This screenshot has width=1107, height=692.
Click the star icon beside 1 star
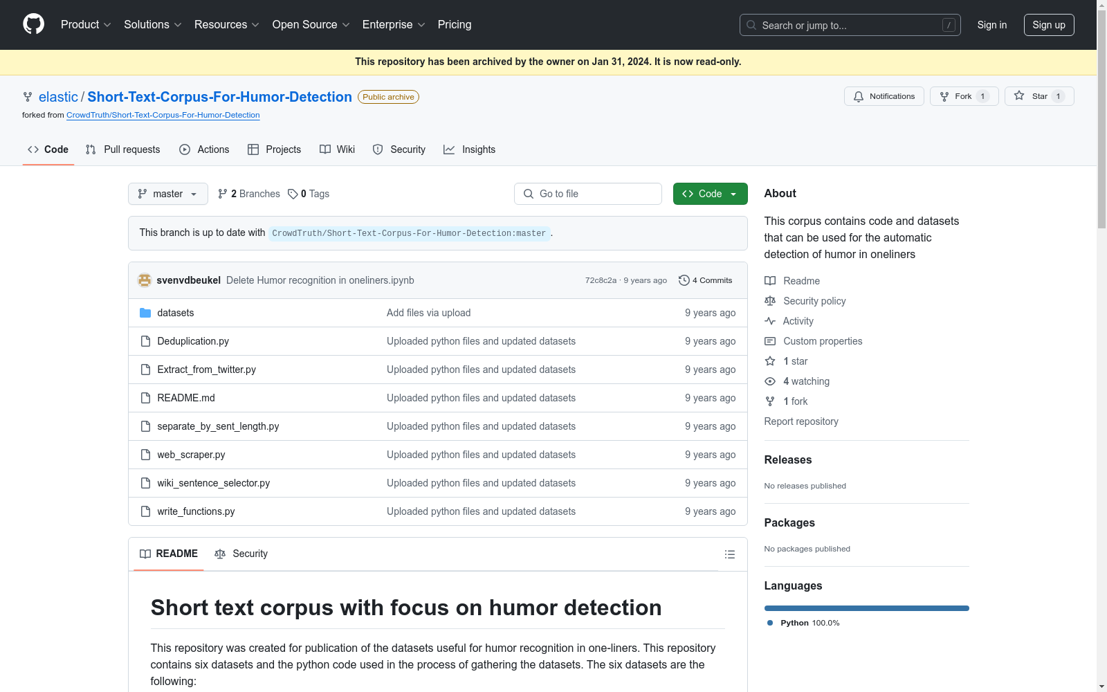click(770, 361)
